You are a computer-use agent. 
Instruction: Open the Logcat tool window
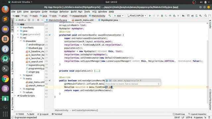43,114
